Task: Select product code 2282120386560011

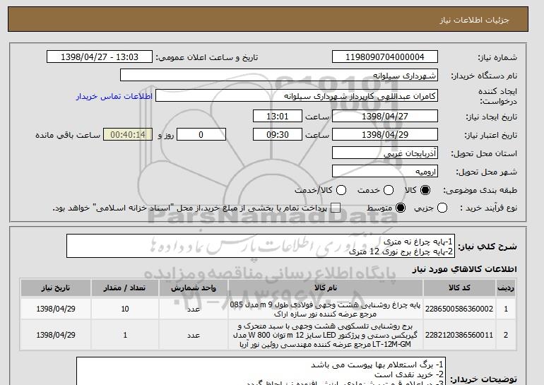Action: (459, 335)
